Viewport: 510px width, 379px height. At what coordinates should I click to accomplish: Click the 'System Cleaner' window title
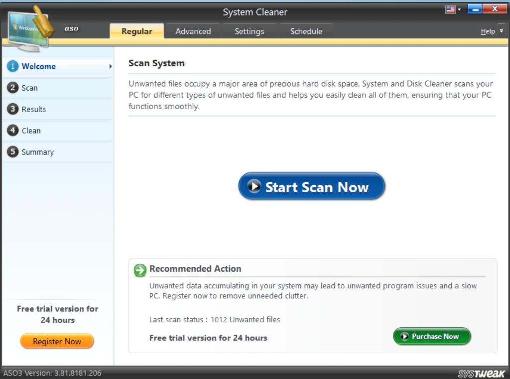(255, 12)
